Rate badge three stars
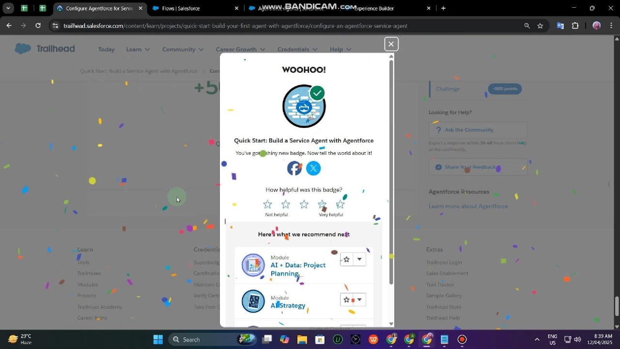 pos(304,205)
